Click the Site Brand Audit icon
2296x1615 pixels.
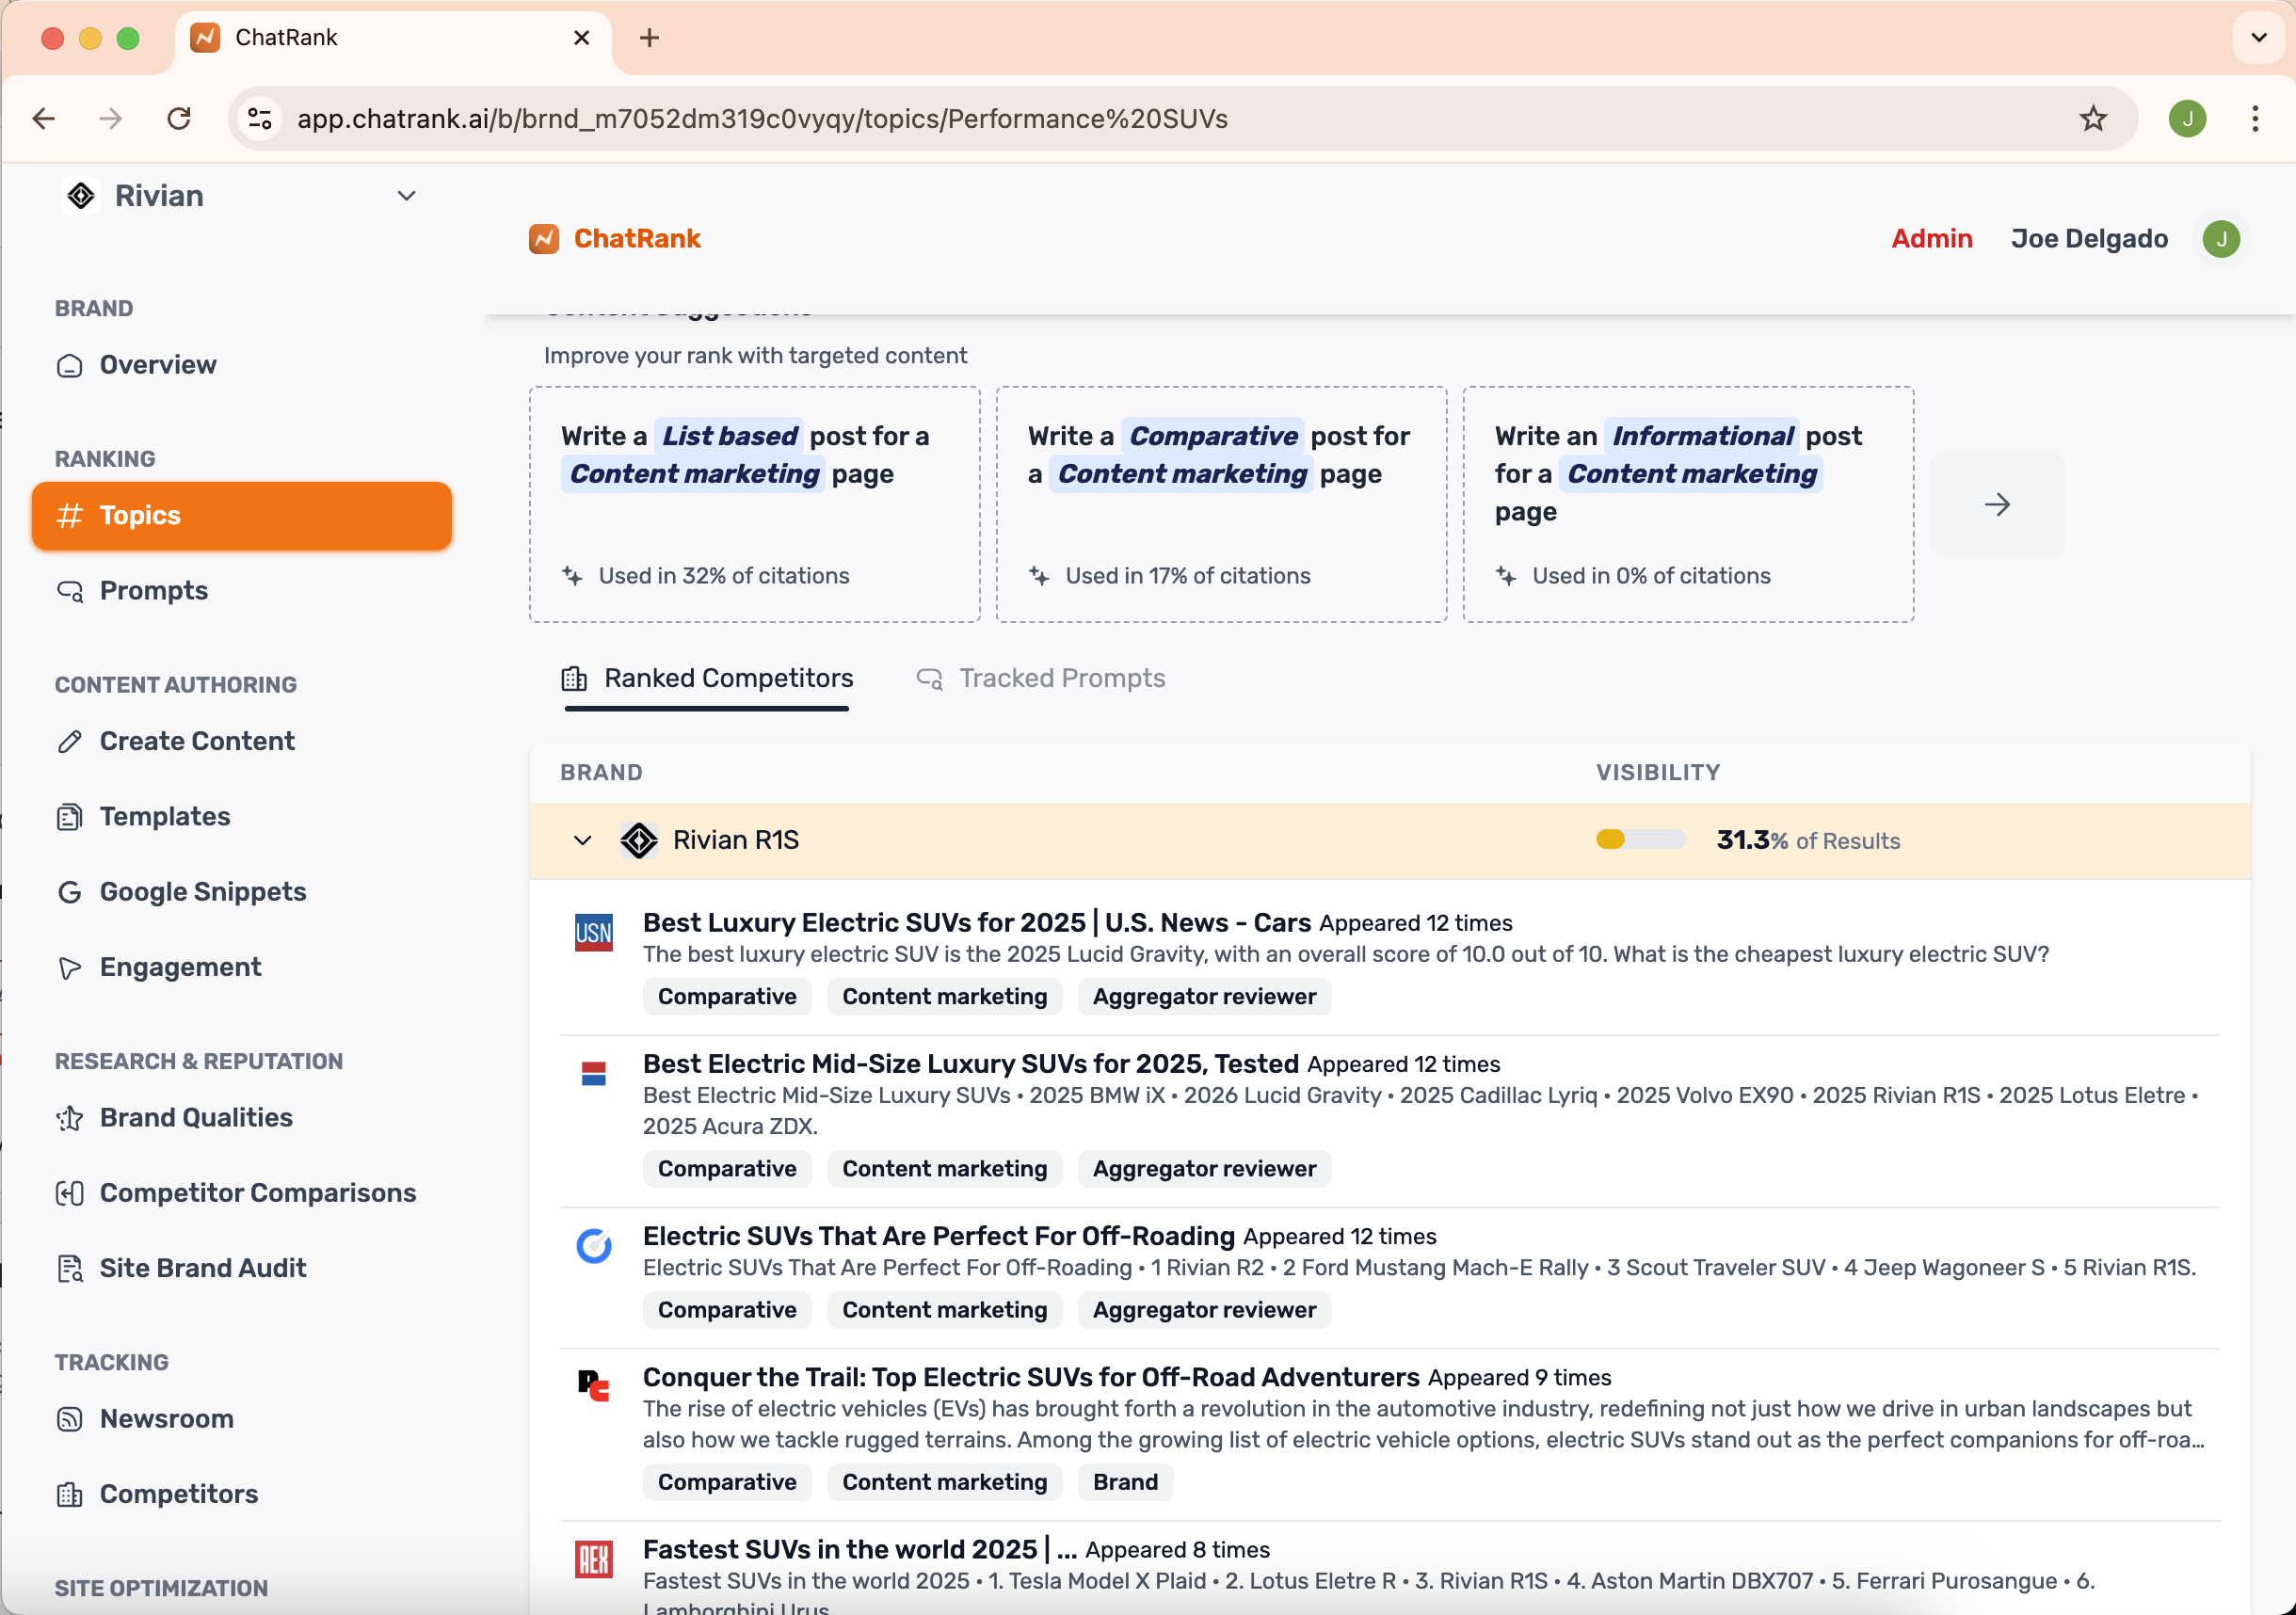point(69,1268)
